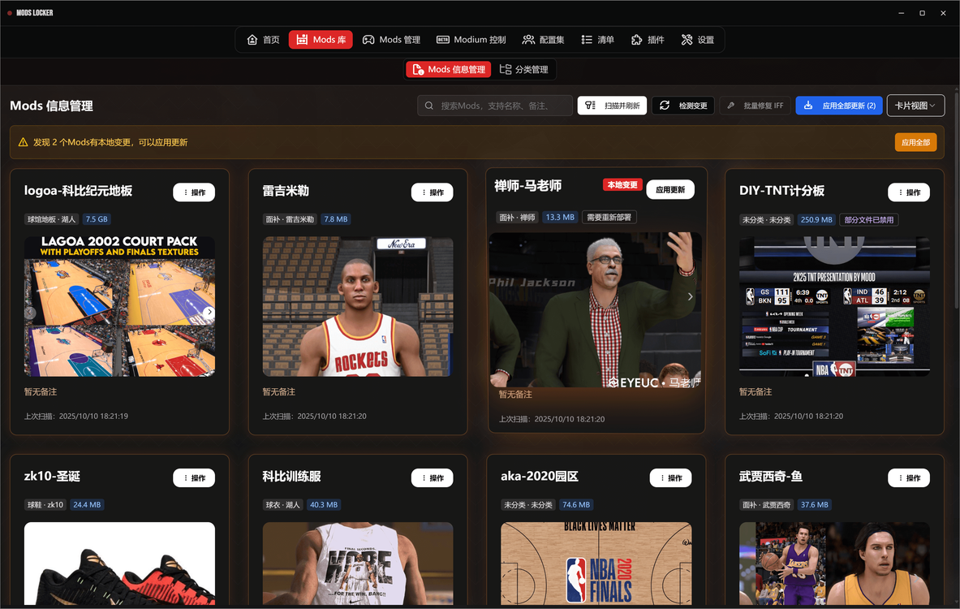Expand the 卡片视图 view dropdown

[x=915, y=106]
